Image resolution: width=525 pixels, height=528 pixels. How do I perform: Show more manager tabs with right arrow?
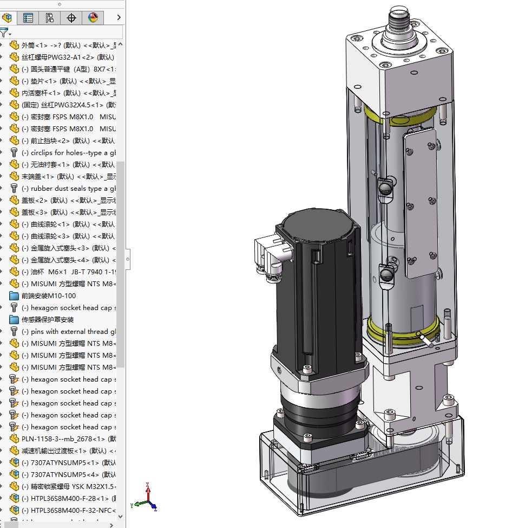click(x=119, y=17)
